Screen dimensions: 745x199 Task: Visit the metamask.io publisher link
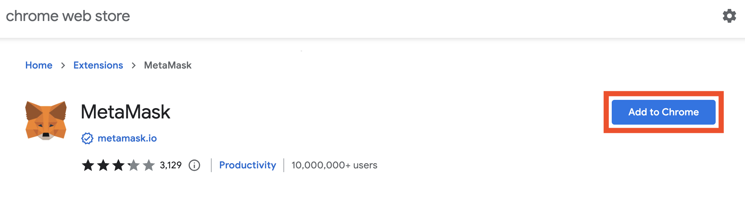coord(127,138)
